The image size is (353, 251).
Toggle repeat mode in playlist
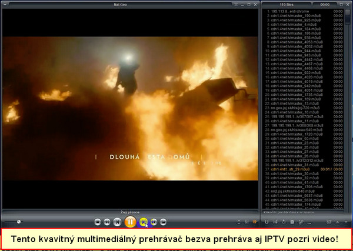click(284, 222)
